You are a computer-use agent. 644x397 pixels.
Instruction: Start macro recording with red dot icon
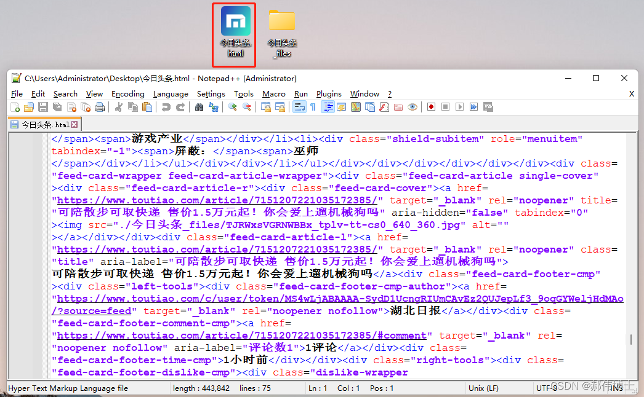(431, 108)
